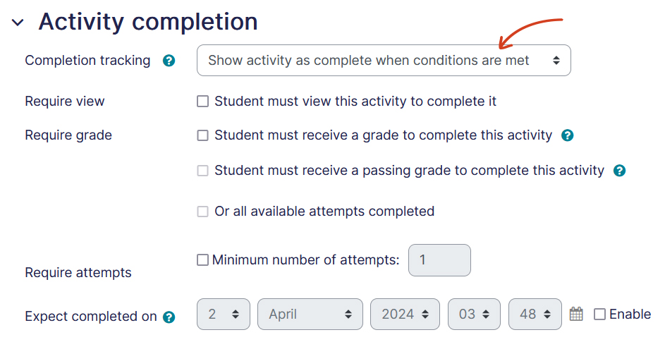Click the minimum attempts number field
Image resolution: width=665 pixels, height=342 pixels.
[439, 260]
